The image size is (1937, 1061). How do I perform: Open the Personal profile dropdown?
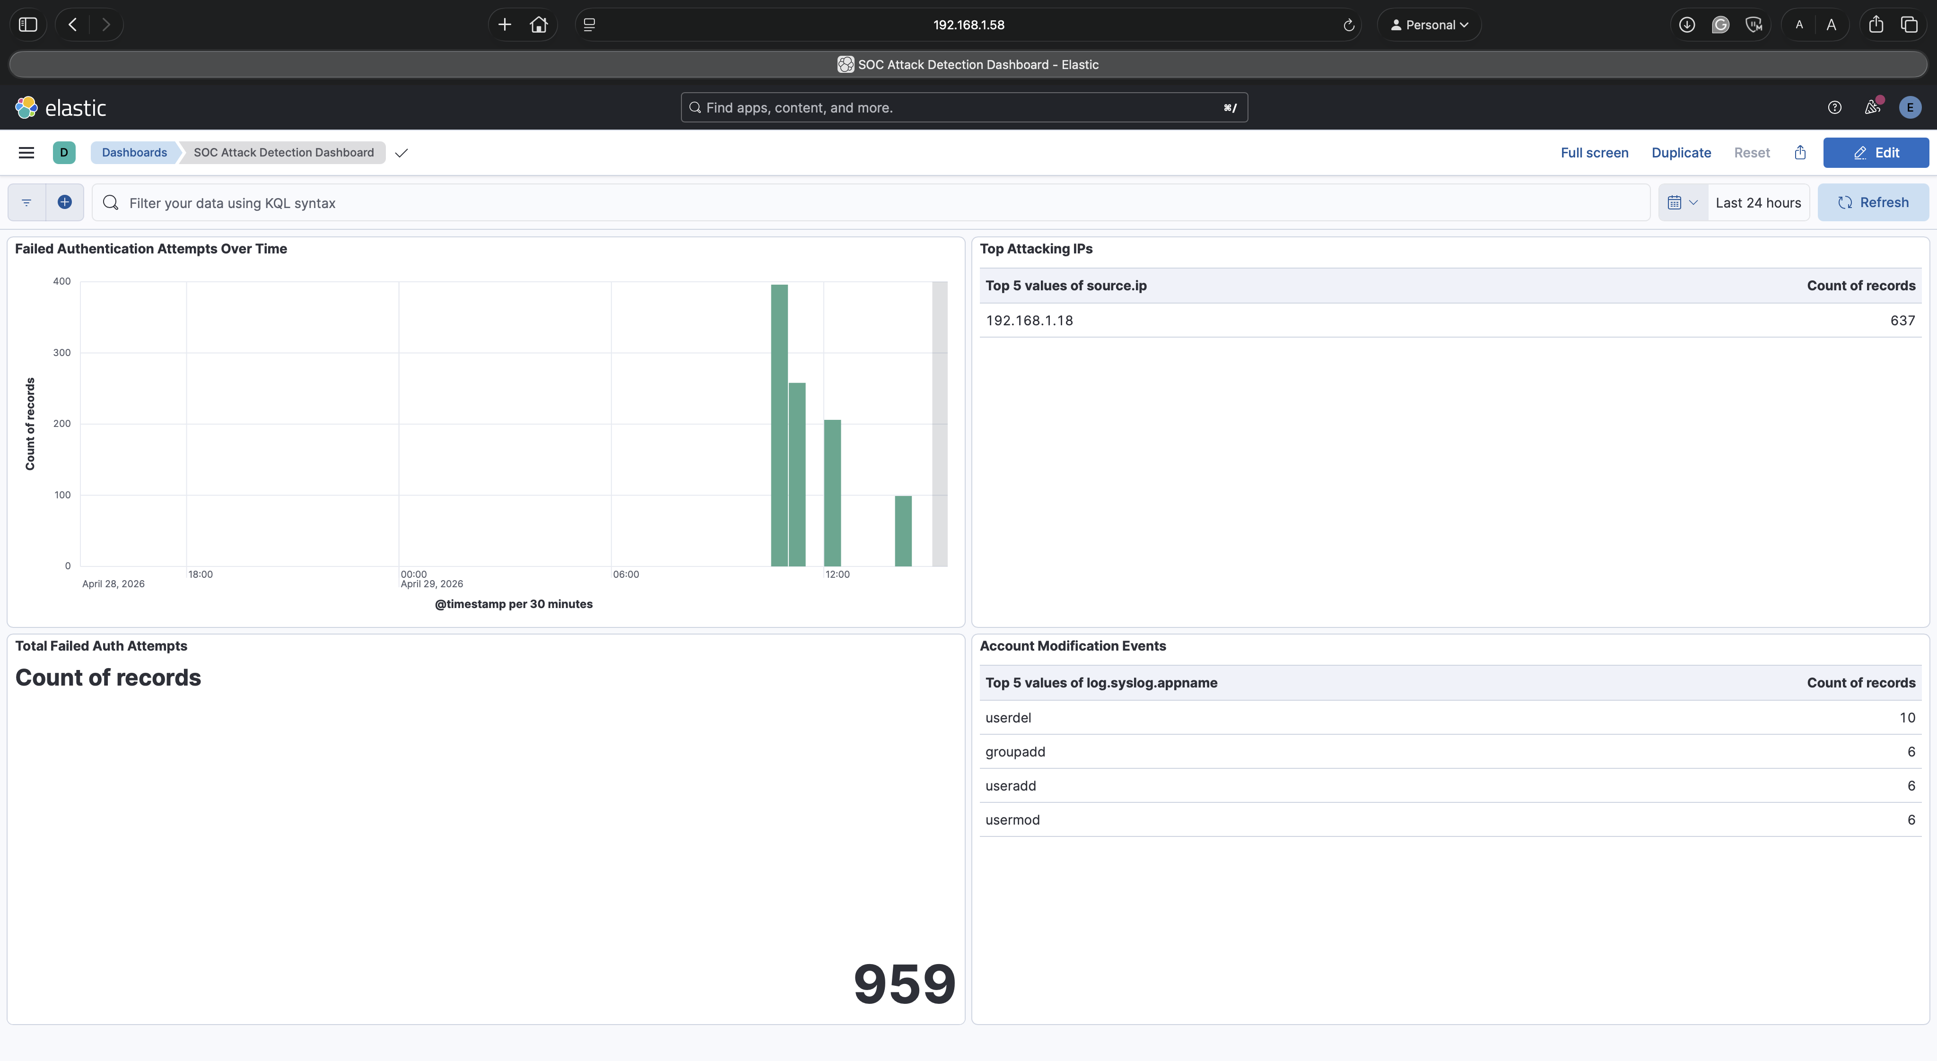[1430, 25]
